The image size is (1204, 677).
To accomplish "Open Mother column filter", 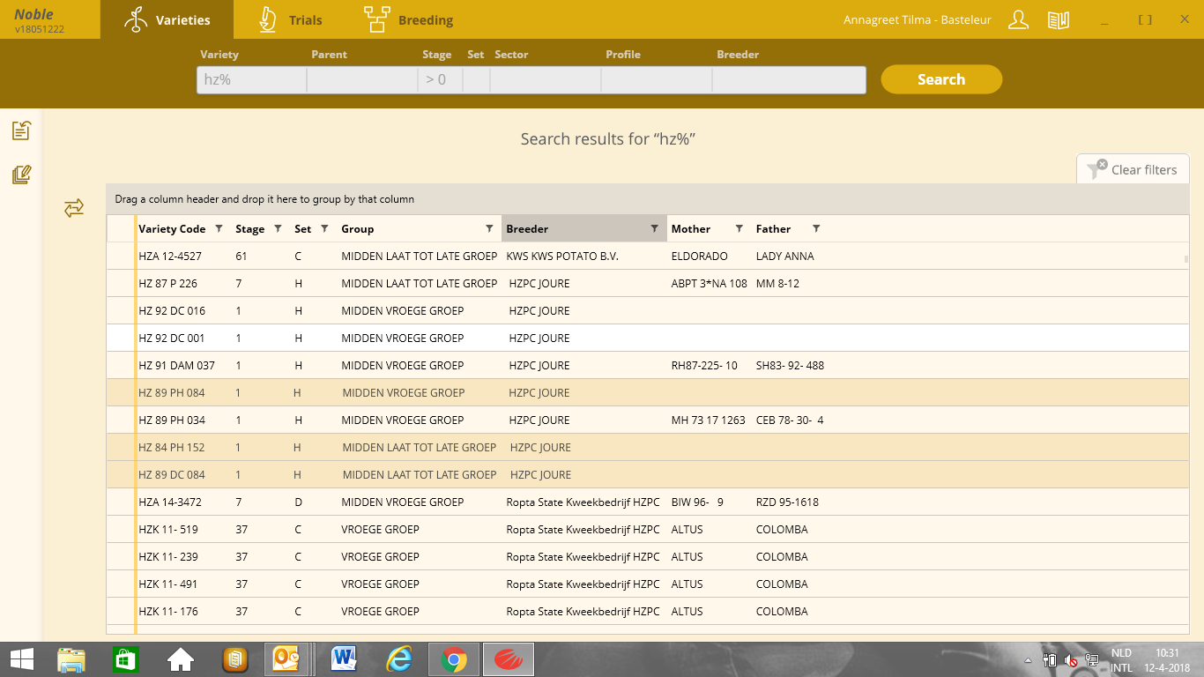I will tap(739, 228).
